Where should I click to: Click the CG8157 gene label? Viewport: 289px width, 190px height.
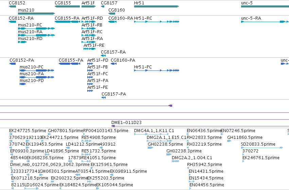[x=109, y=3]
